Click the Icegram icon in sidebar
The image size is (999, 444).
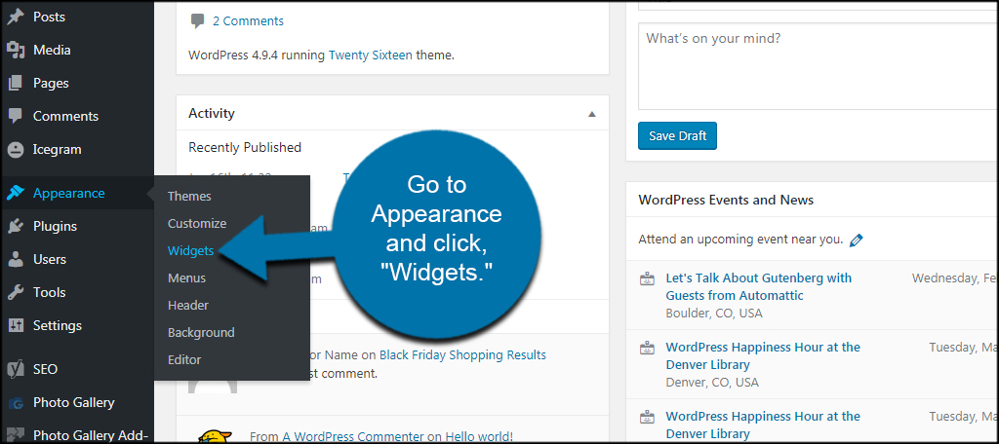click(15, 149)
